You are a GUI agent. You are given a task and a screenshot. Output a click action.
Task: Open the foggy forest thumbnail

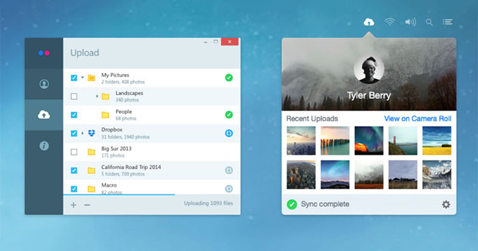(x=369, y=175)
